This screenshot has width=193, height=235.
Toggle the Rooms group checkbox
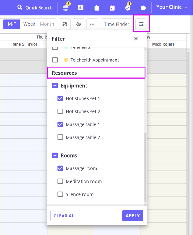click(55, 156)
